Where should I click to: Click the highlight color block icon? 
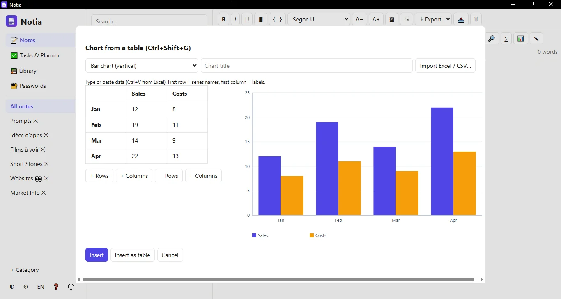click(261, 19)
